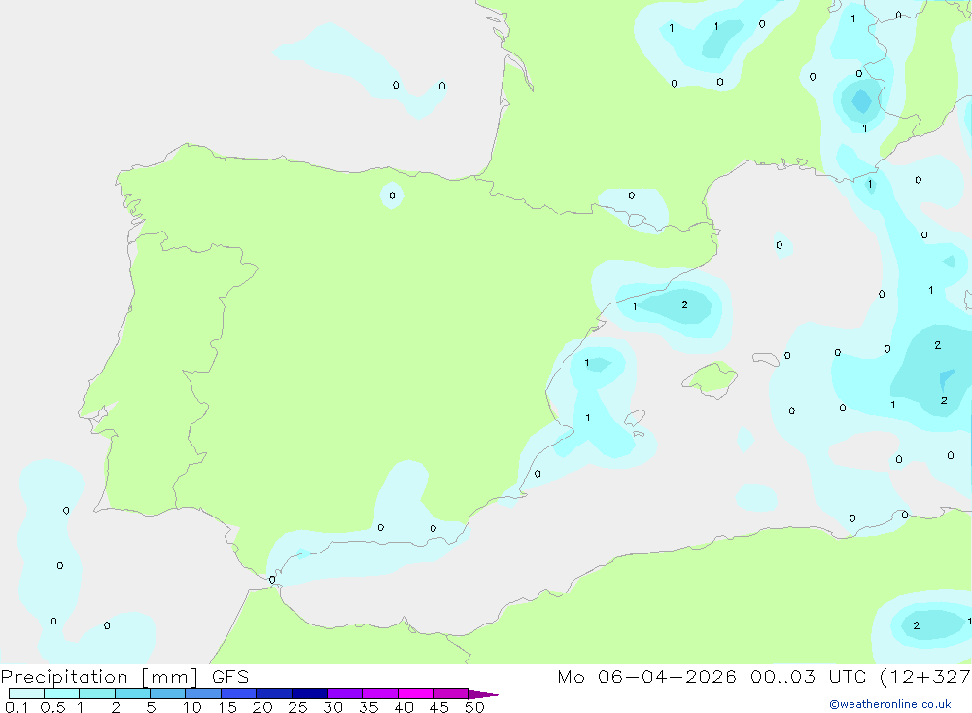Click the 0.1–0.5 mm palest cyan legend swatch
This screenshot has height=713, width=972.
(x=26, y=694)
